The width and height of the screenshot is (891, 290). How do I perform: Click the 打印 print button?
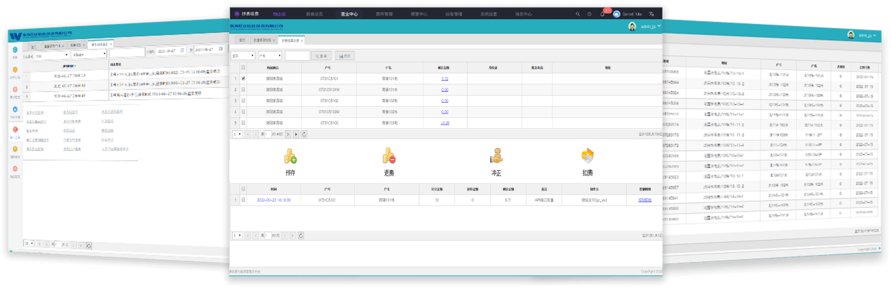pyautogui.click(x=345, y=56)
